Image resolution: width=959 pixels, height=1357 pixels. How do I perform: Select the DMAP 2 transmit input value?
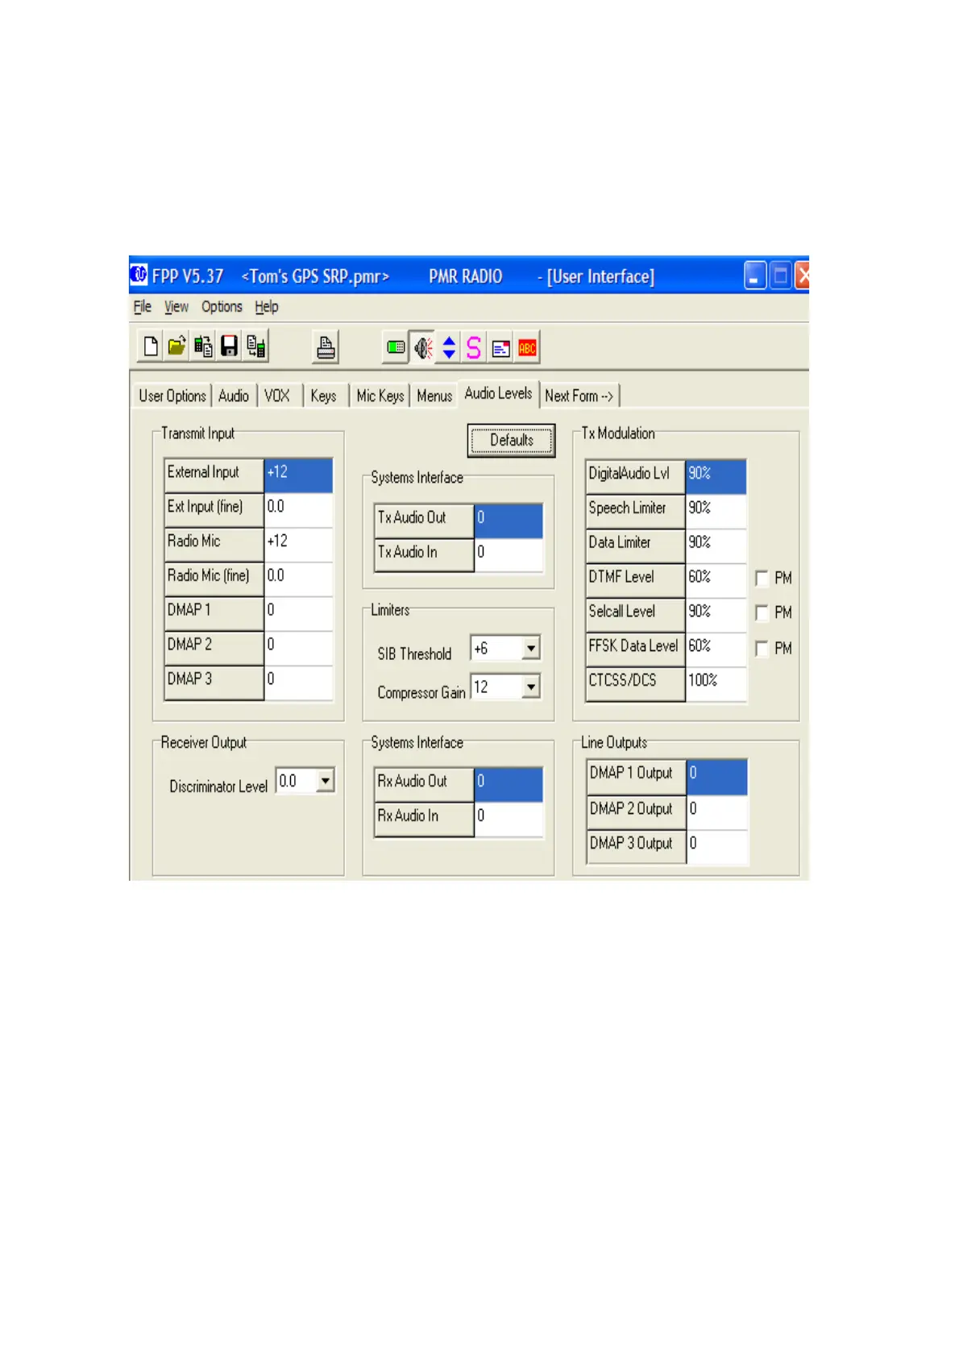(x=298, y=647)
